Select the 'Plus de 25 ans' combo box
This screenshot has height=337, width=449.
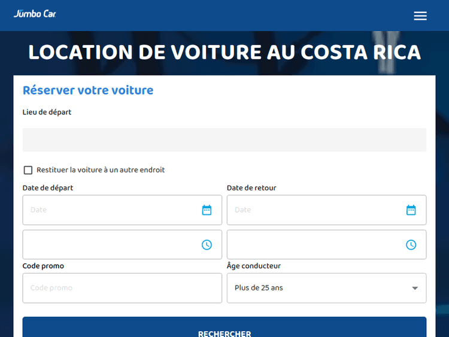[x=317, y=288]
